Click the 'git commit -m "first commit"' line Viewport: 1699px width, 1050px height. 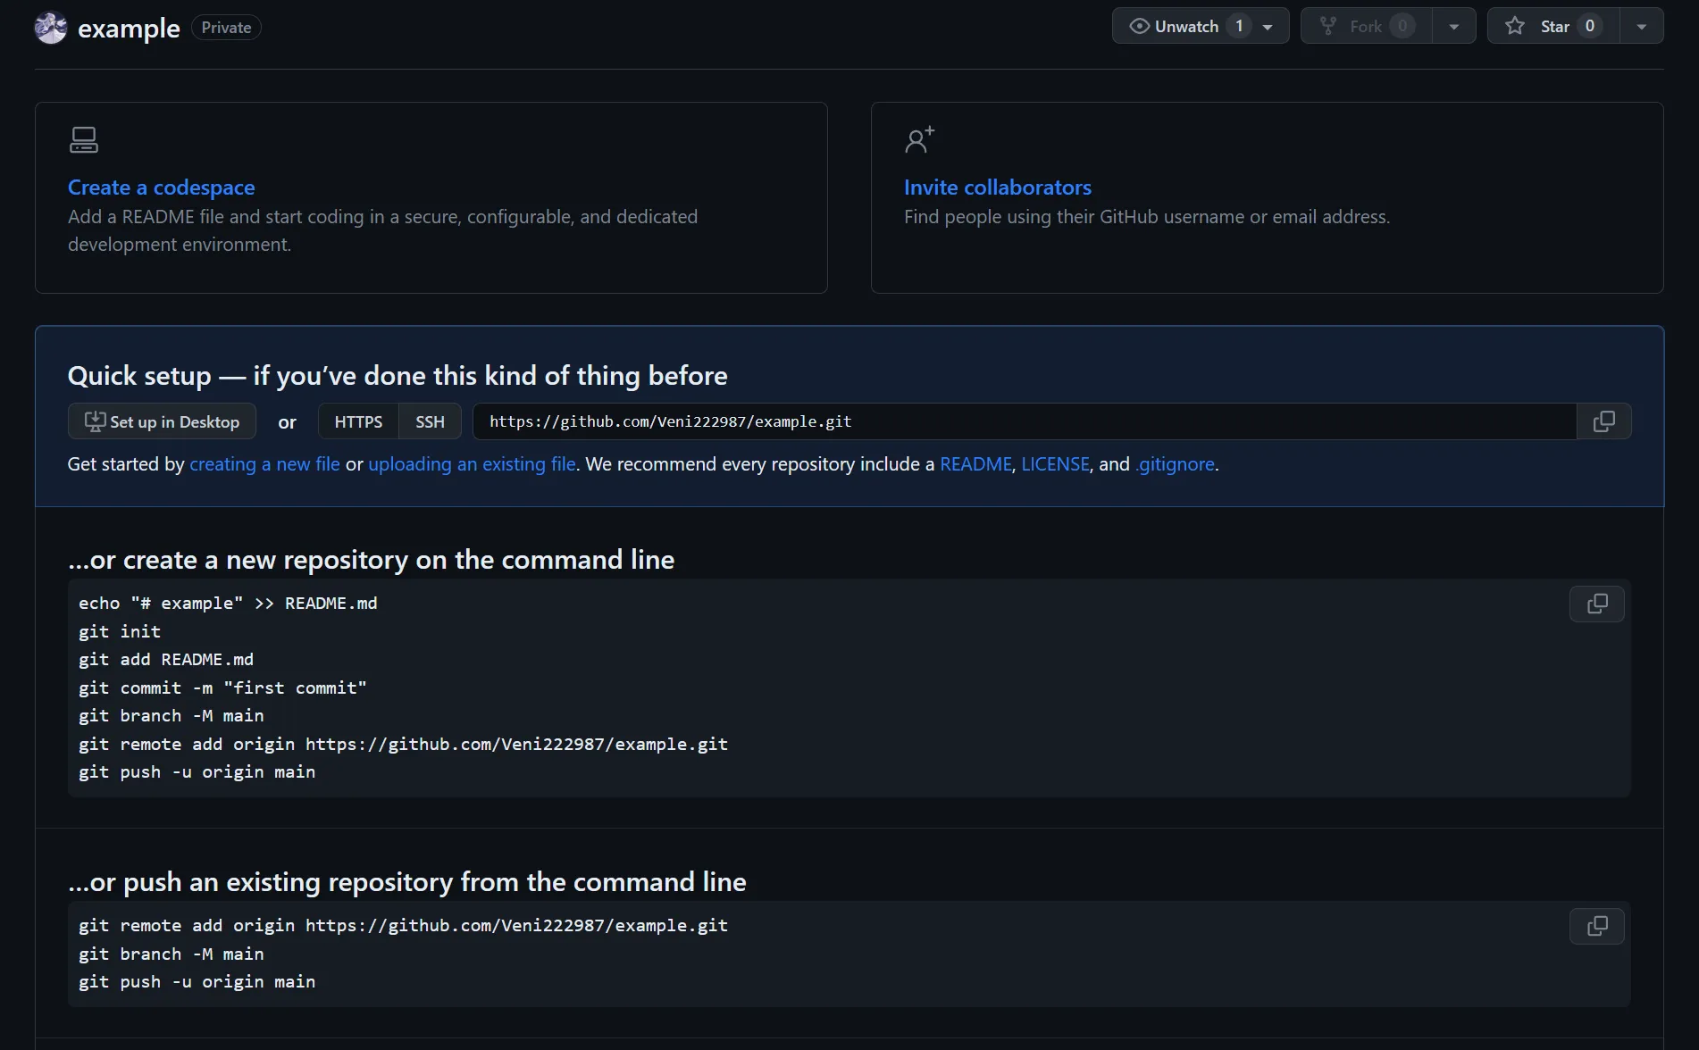click(x=222, y=688)
